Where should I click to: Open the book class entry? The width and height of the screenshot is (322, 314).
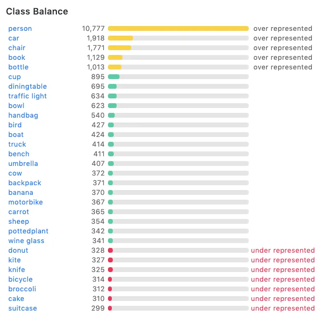pyautogui.click(x=16, y=57)
